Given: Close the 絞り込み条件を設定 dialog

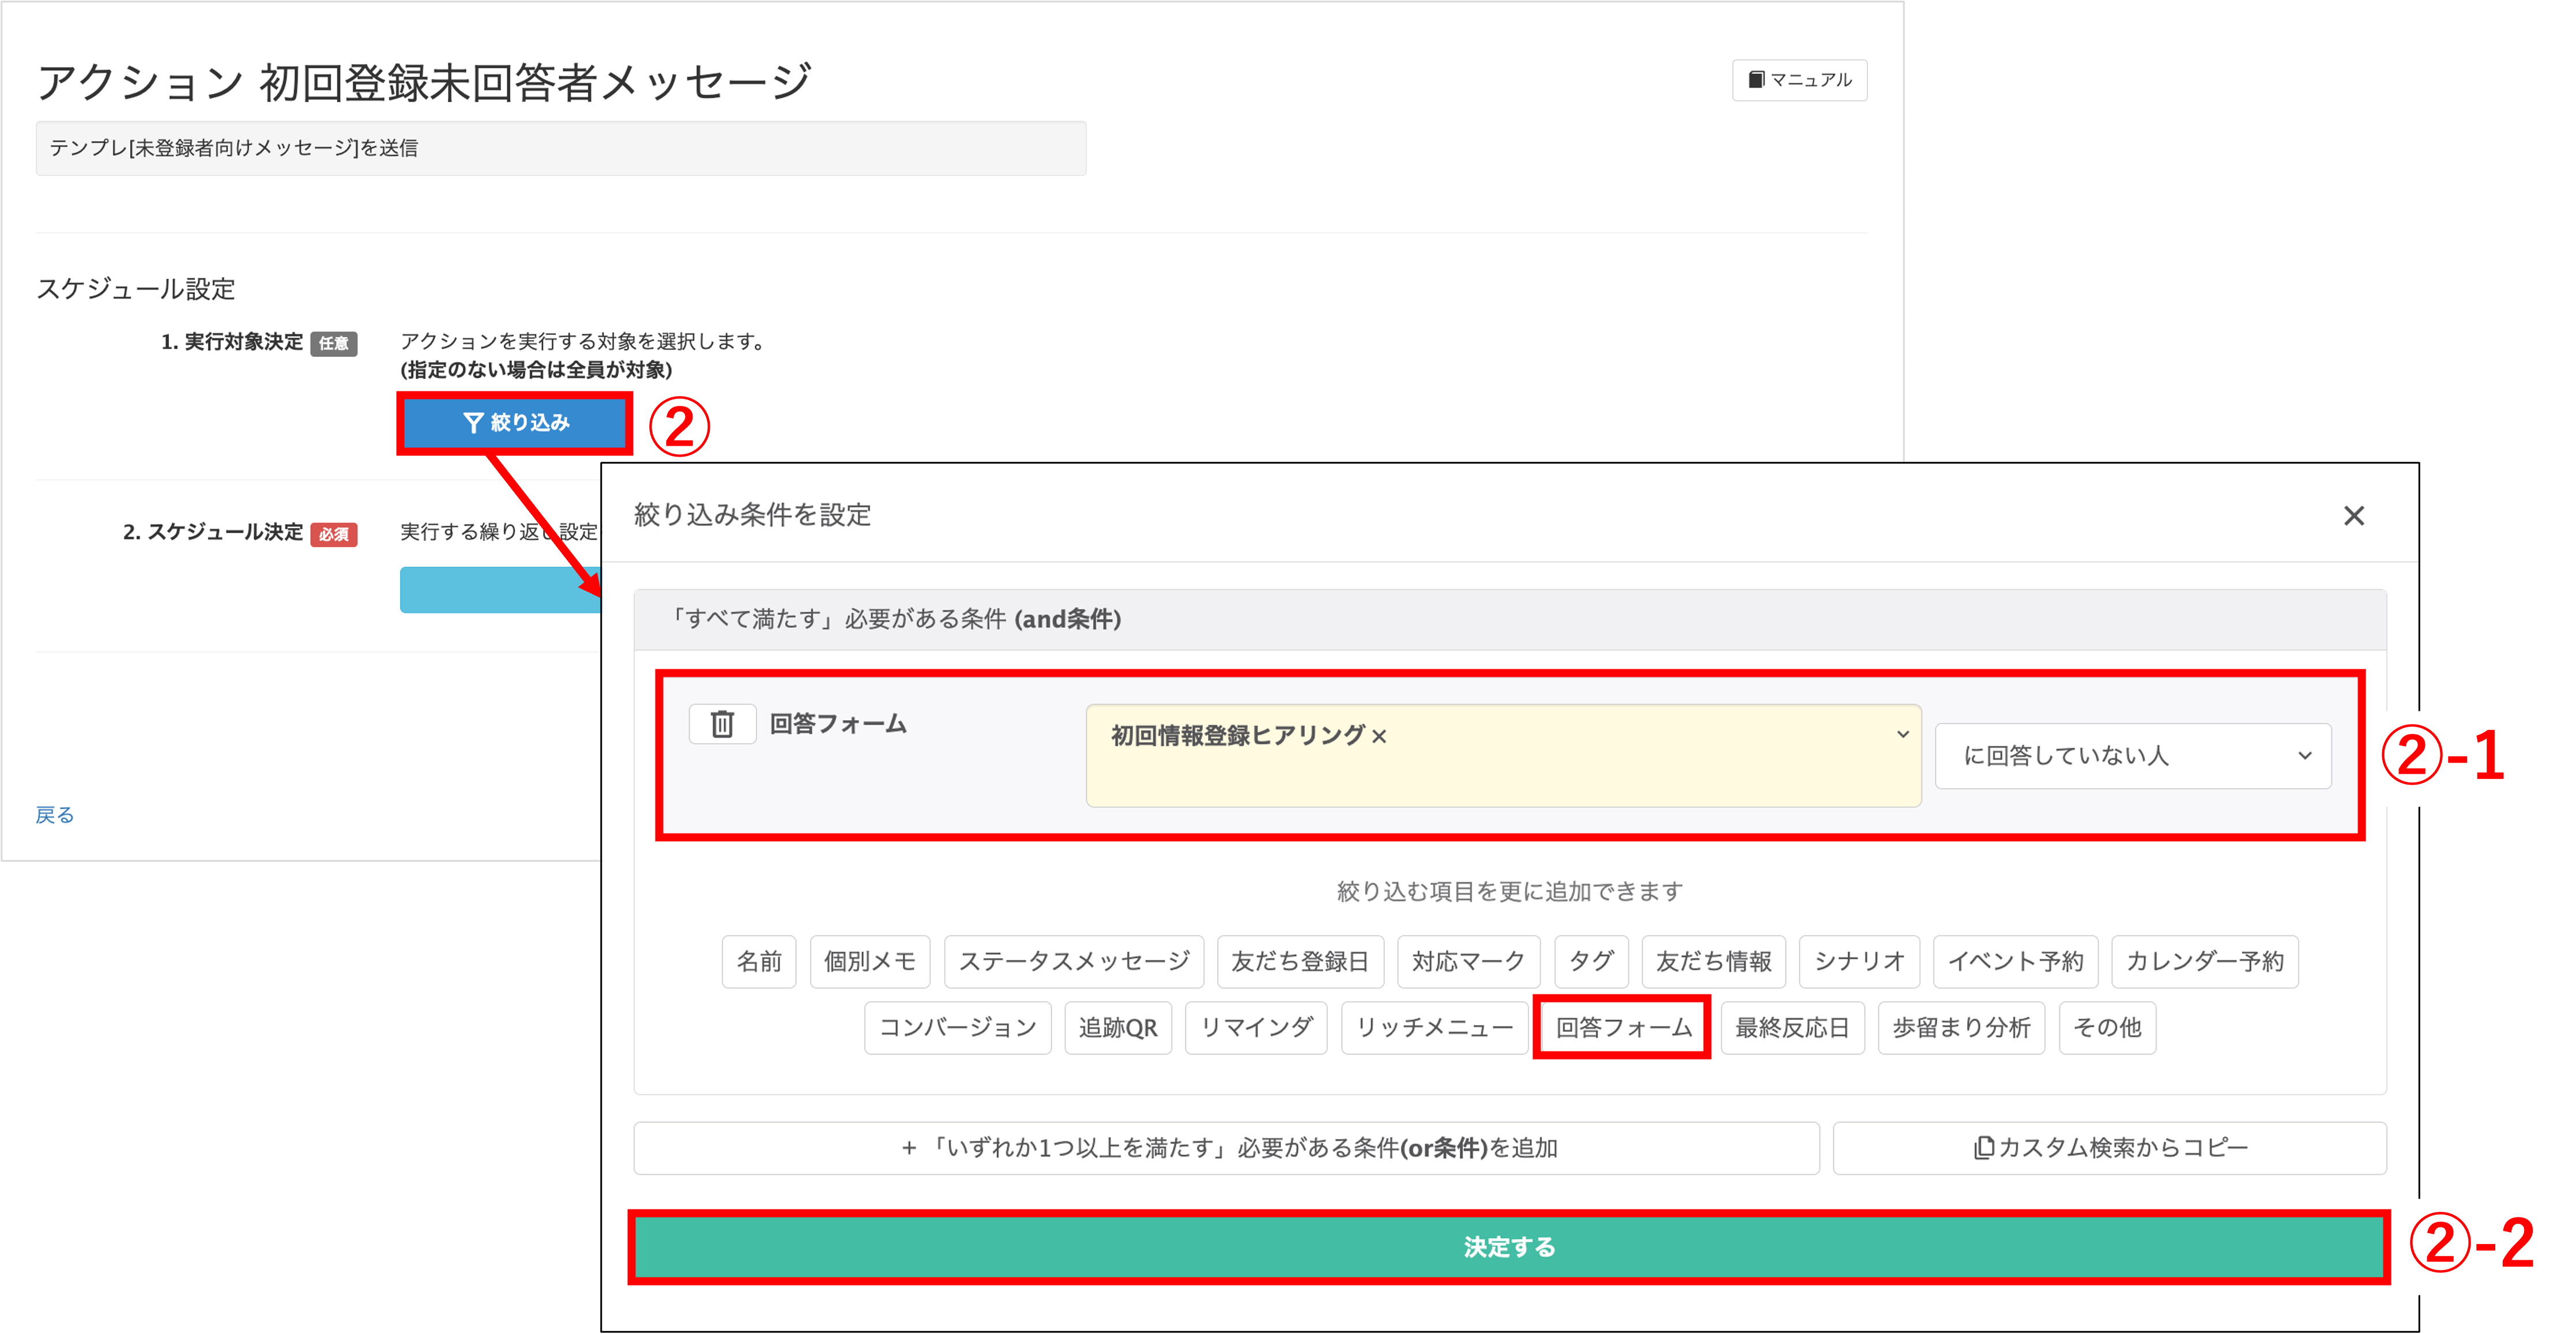Looking at the screenshot, I should click(2354, 516).
